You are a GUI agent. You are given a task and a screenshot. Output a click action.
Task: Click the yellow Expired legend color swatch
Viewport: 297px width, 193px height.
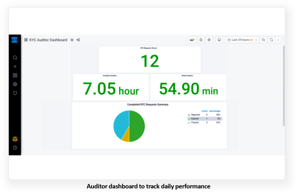189,119
